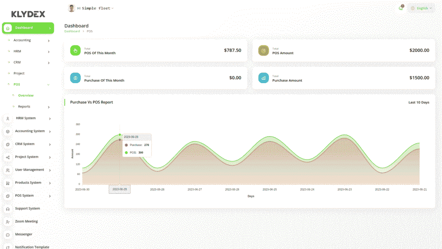Click the 2023-06-29 POS data point on chart
This screenshot has height=249, width=442.
point(120,135)
